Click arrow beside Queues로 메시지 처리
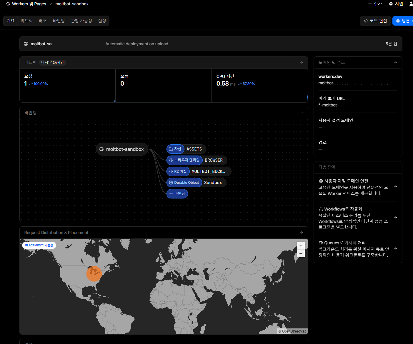The height and width of the screenshot is (344, 413). click(x=395, y=248)
